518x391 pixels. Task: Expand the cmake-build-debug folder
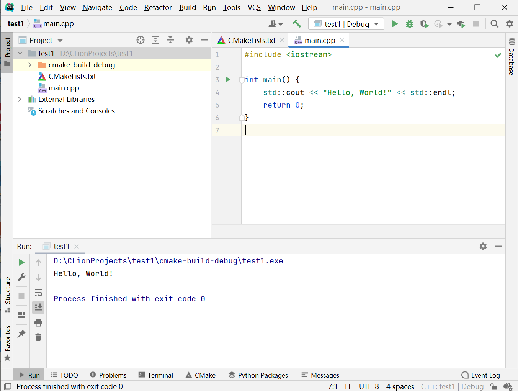[30, 65]
